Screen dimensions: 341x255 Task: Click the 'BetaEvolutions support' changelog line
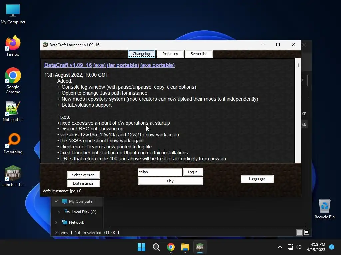[x=84, y=105]
